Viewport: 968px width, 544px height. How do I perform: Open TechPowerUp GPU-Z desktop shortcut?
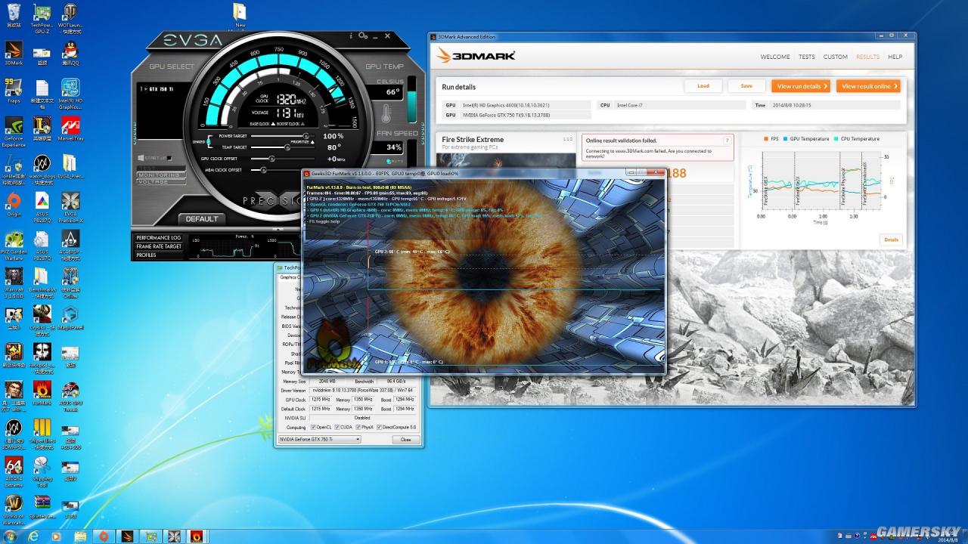(x=42, y=18)
